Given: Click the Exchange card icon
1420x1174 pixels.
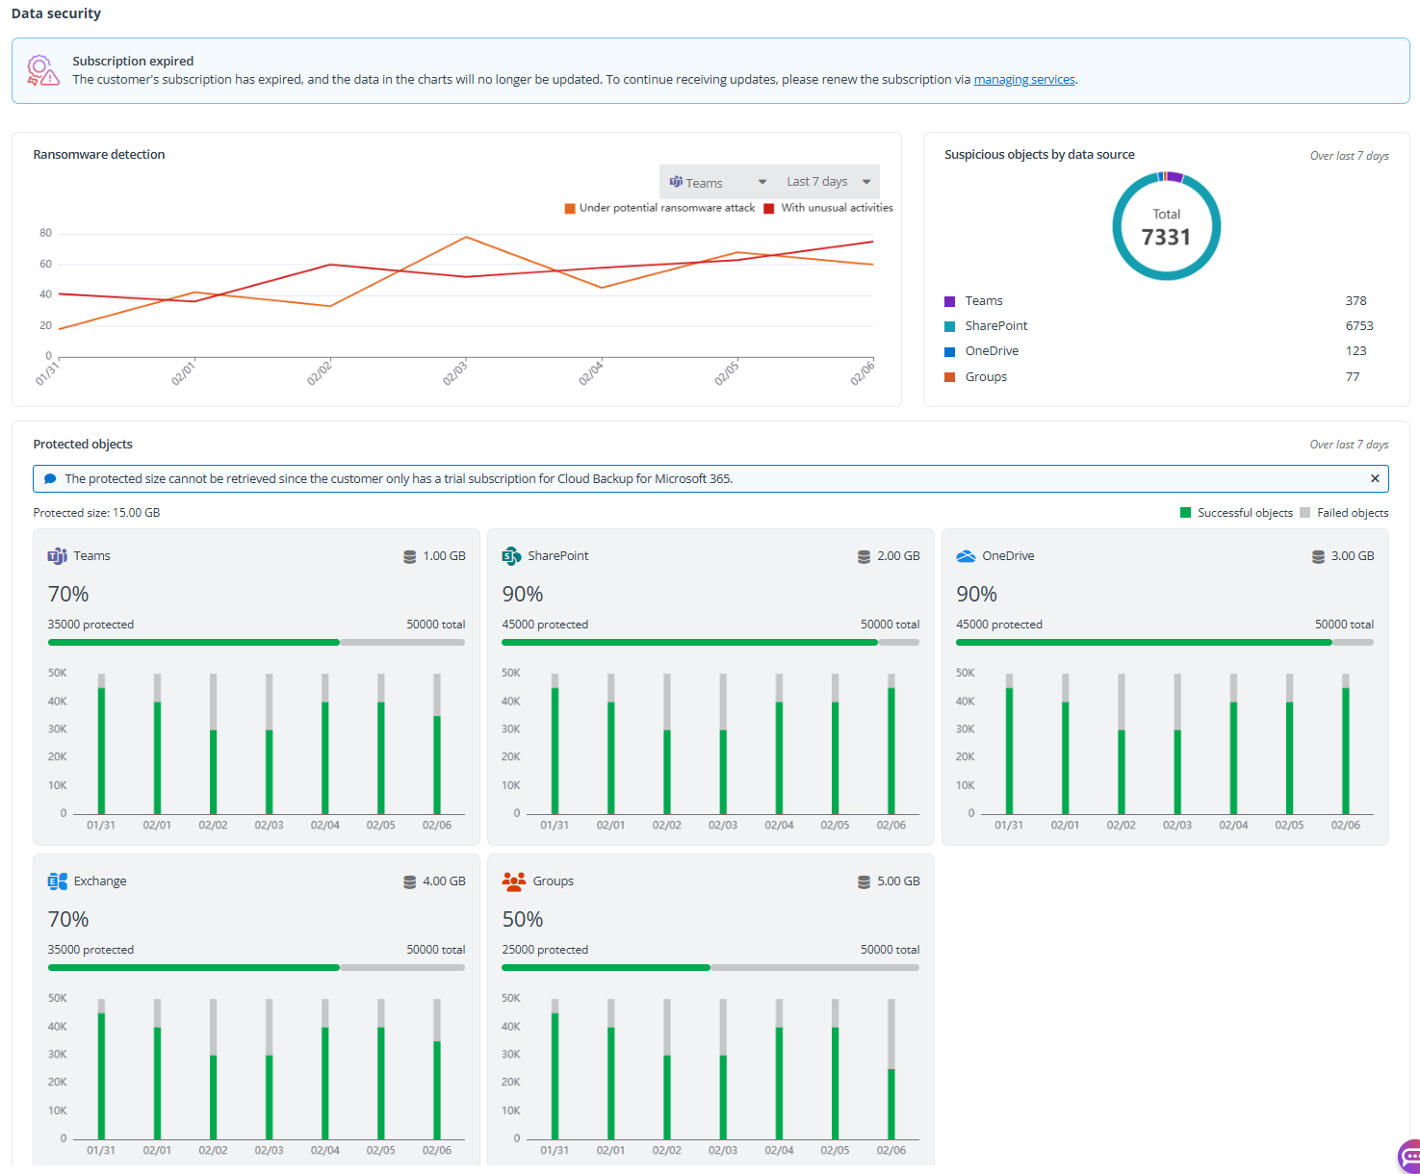Looking at the screenshot, I should click(57, 881).
